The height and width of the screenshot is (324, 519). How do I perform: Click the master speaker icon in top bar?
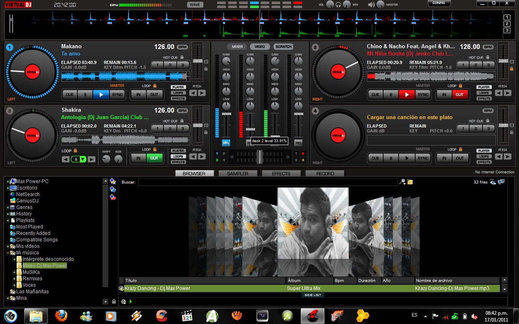point(371,4)
